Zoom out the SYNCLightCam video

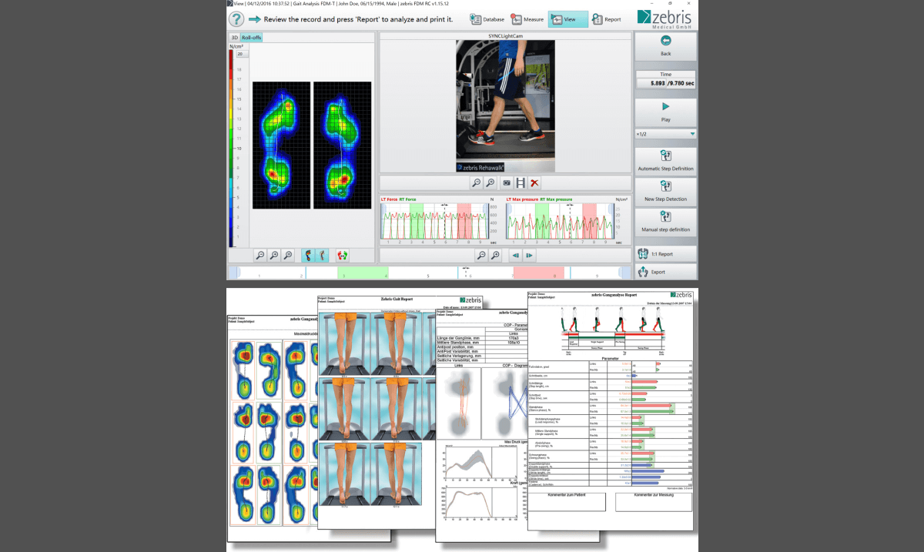click(477, 183)
